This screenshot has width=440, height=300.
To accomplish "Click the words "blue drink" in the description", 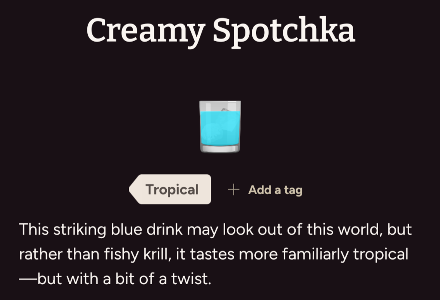I will click(145, 229).
